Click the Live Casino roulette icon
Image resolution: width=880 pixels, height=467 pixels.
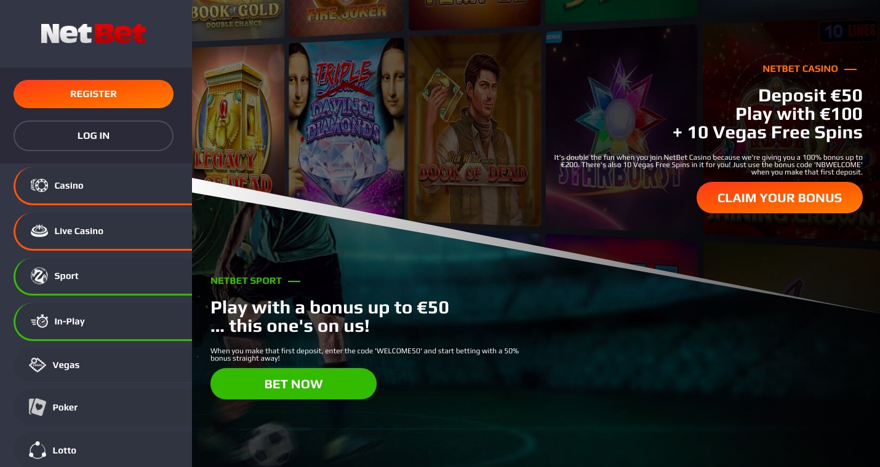pyautogui.click(x=39, y=231)
